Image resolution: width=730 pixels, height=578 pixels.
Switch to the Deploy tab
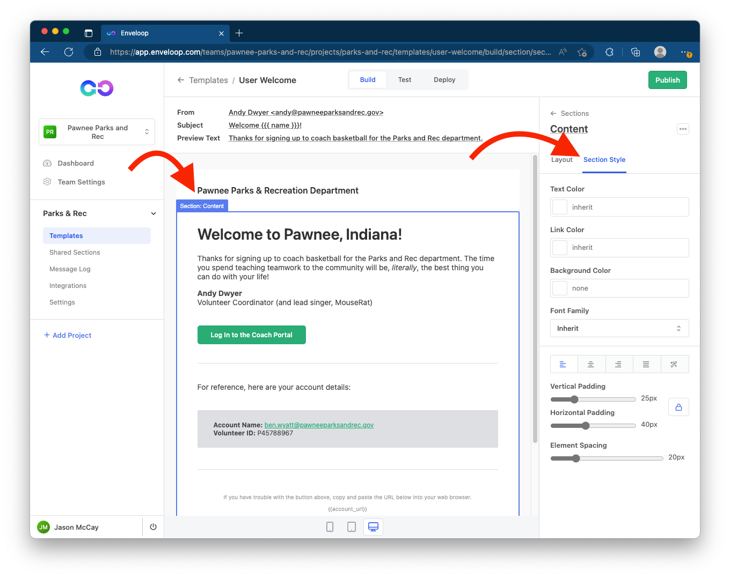tap(444, 80)
